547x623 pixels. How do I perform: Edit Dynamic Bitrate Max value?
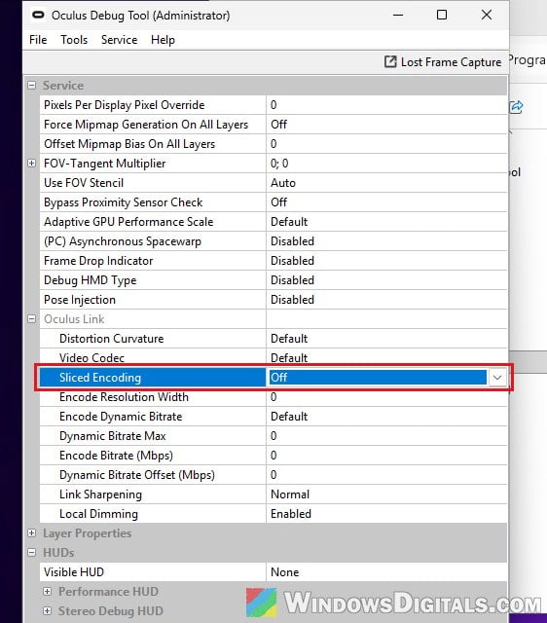[386, 436]
